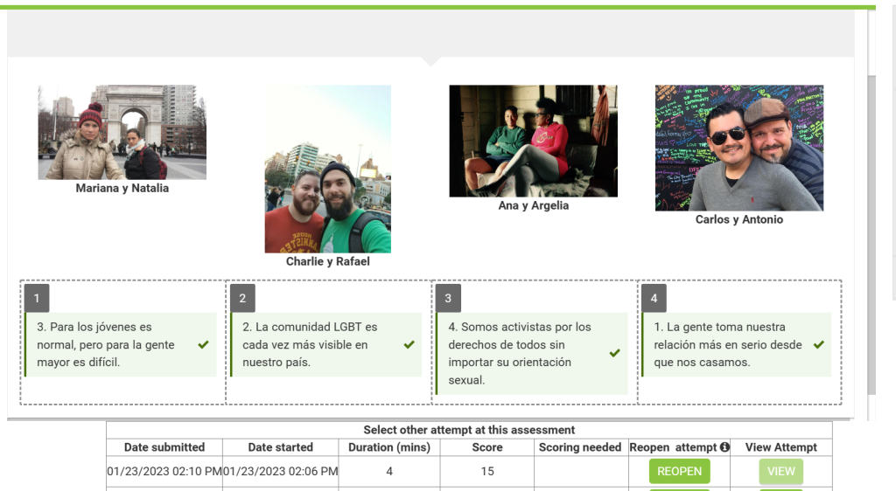The height and width of the screenshot is (491, 896).
Task: Select the number 4 badge
Action: (654, 298)
